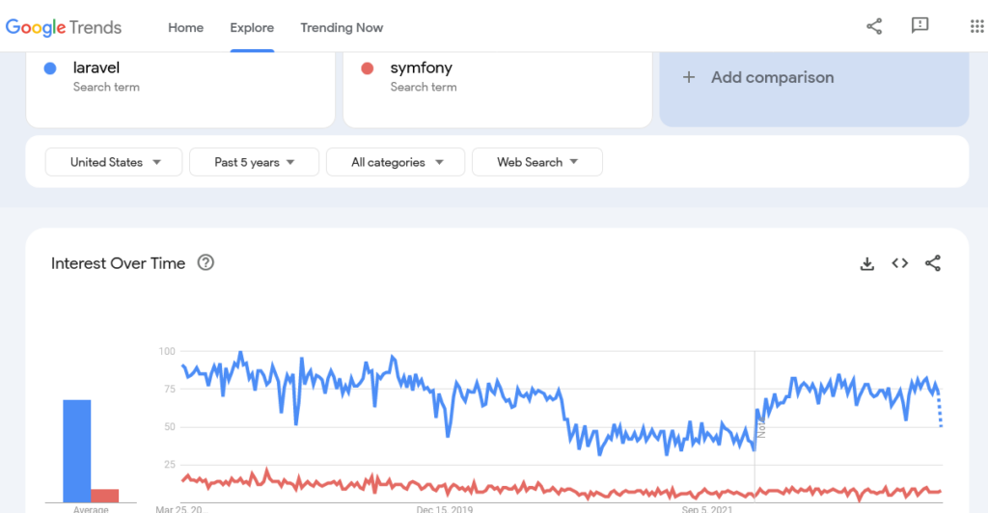Expand the All categories dropdown

point(396,162)
